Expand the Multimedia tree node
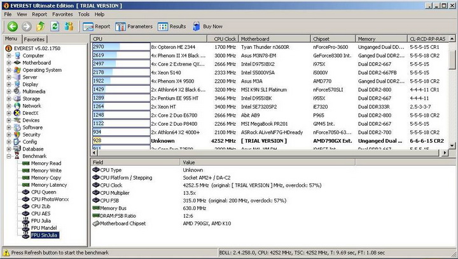This screenshot has height=259, width=458. coord(9,91)
